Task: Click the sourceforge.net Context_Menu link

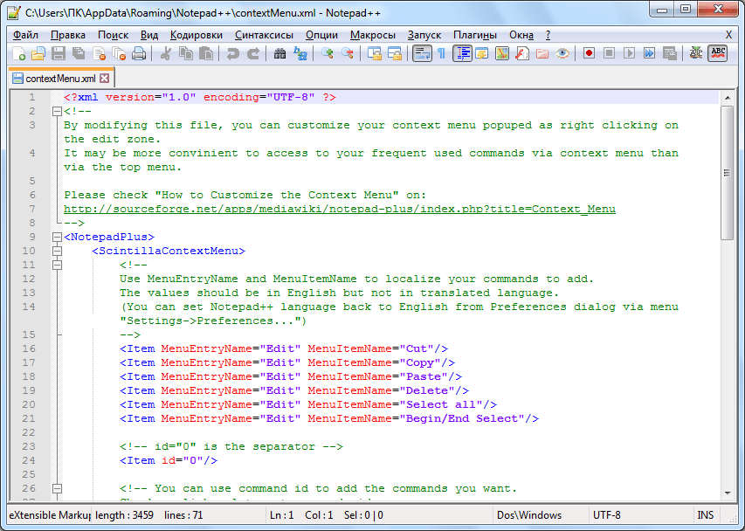Action: [339, 210]
